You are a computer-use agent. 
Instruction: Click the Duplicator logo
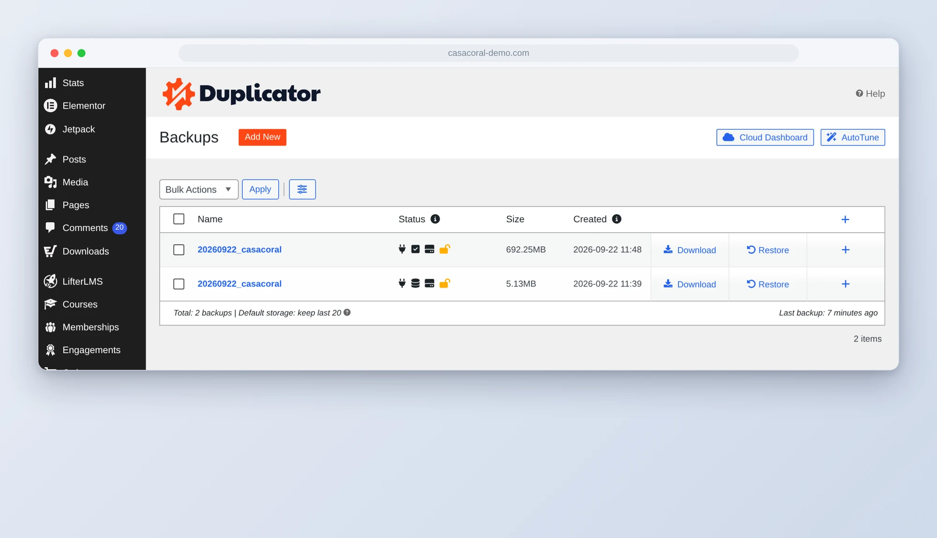[x=241, y=94]
